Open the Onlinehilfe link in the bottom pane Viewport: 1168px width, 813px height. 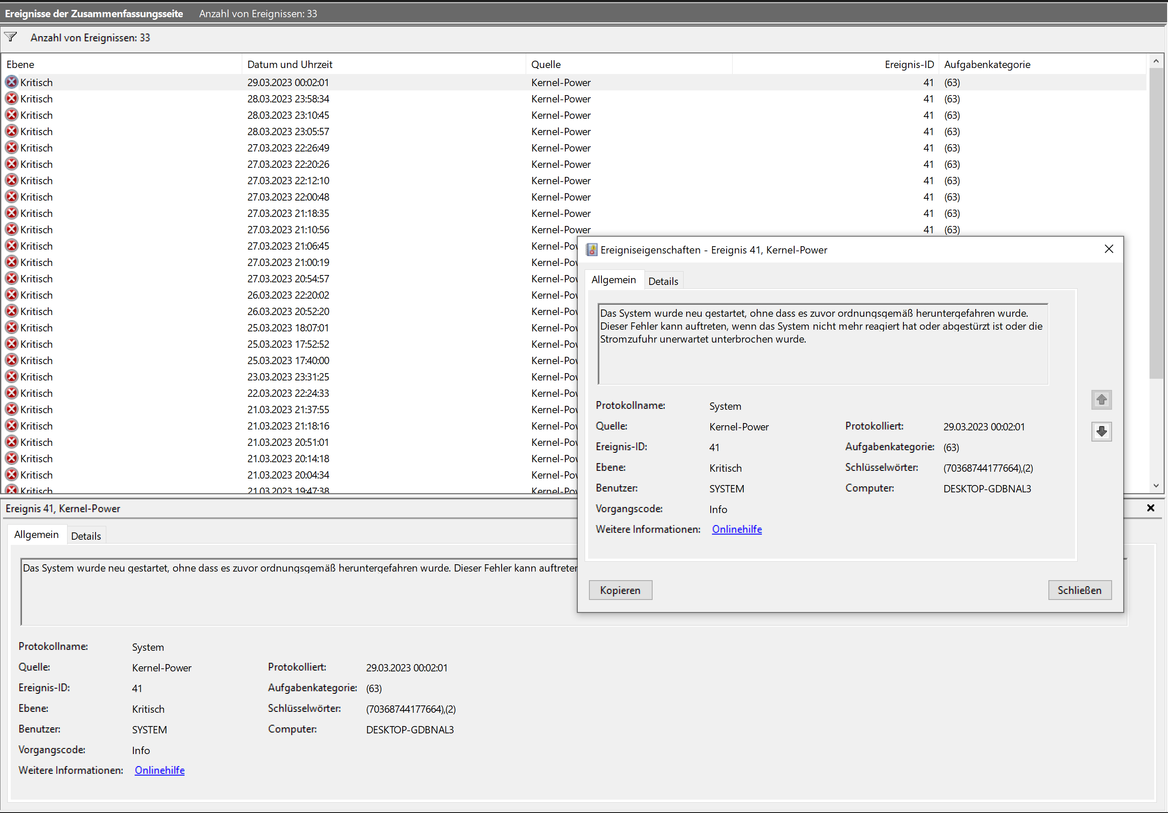point(159,770)
